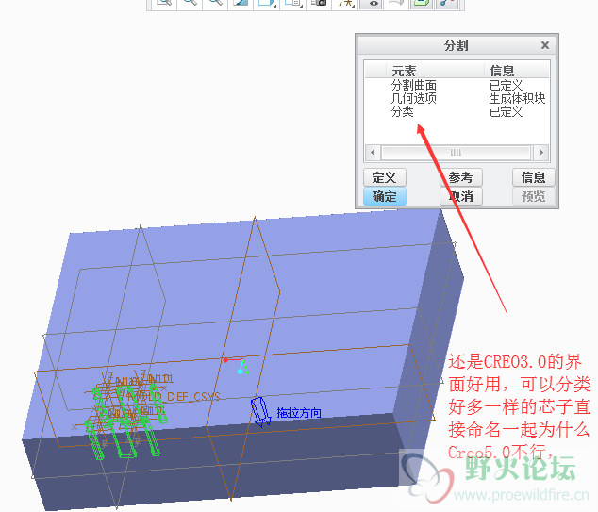Open the Datum Display Filters dropdown

click(346, 3)
